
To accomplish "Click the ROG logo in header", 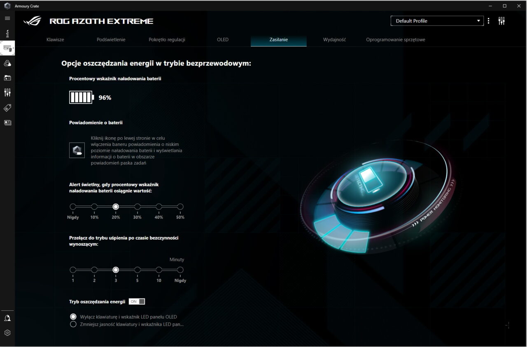I will [33, 21].
